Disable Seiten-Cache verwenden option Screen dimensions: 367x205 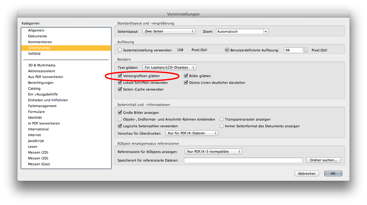click(120, 89)
